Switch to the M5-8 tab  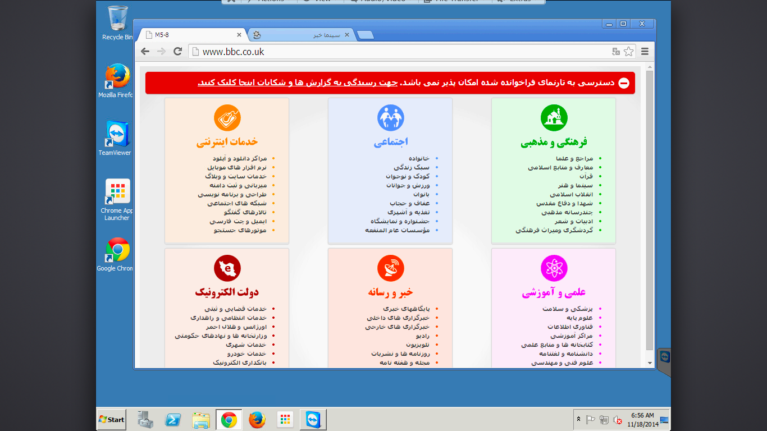(192, 35)
